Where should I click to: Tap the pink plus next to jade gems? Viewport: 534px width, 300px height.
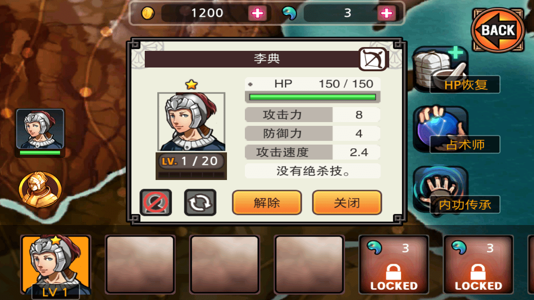pyautogui.click(x=387, y=13)
